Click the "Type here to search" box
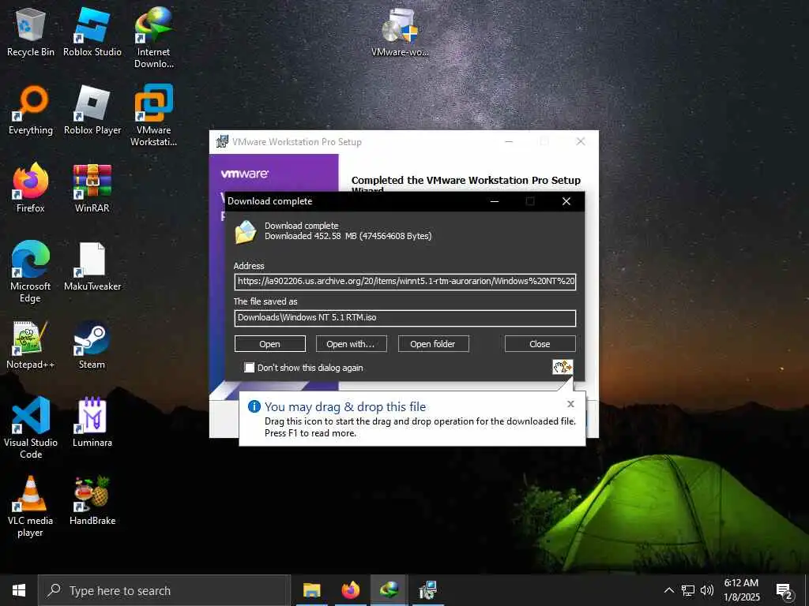The image size is (809, 606). (x=164, y=590)
